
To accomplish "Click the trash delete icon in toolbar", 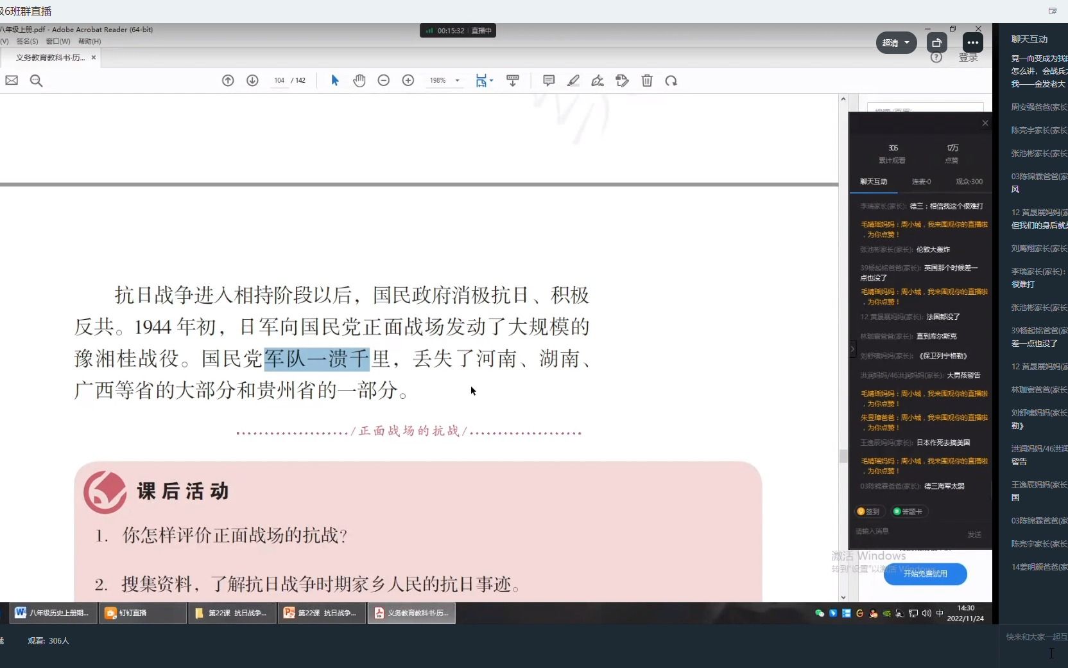I will click(647, 80).
